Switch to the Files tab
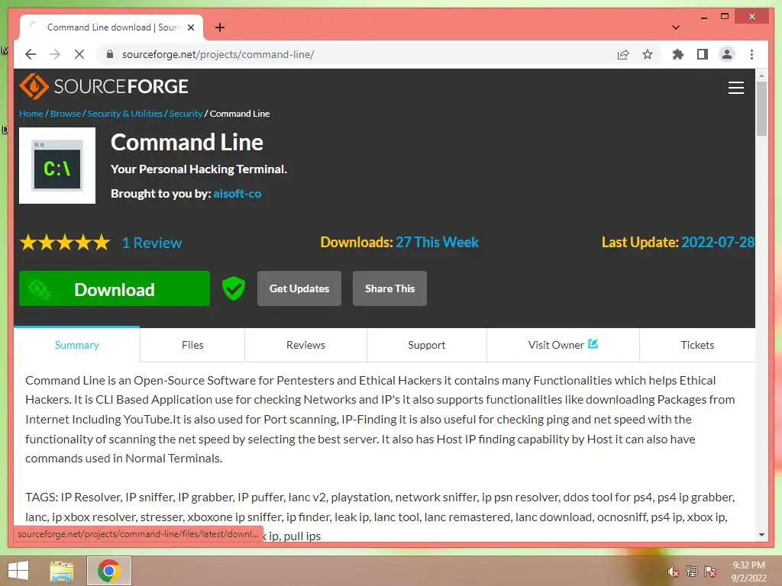The height and width of the screenshot is (586, 782). tap(192, 345)
